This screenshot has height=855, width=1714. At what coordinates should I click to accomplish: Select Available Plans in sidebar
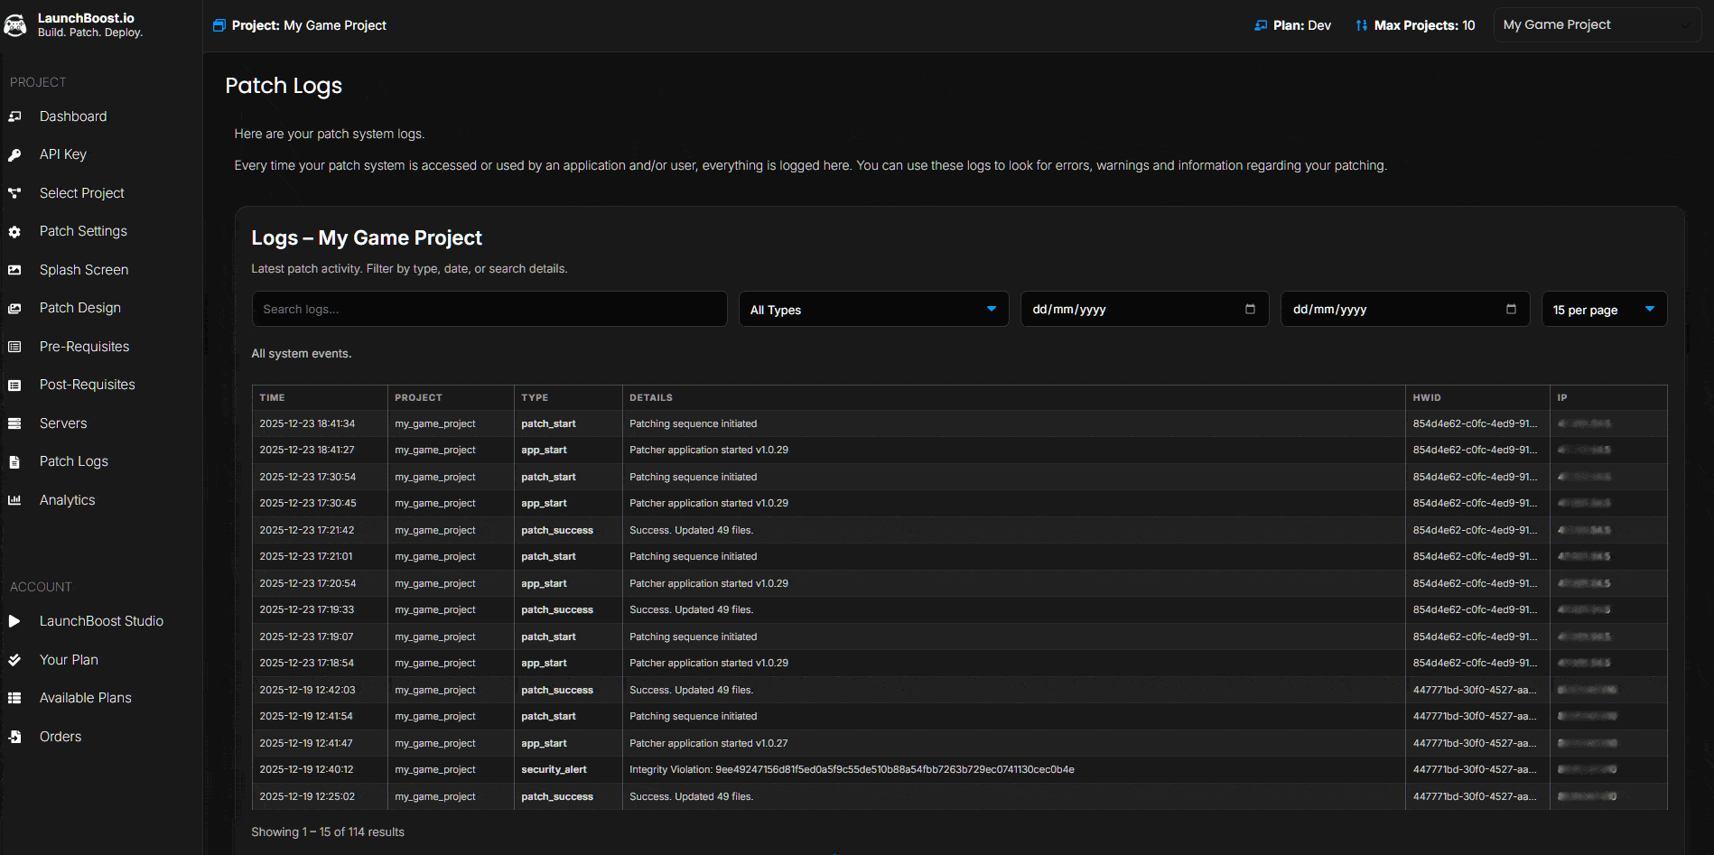86,698
